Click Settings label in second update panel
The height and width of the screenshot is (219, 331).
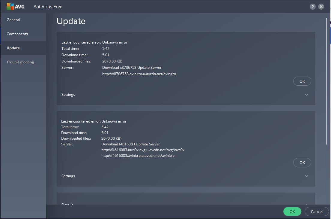(x=68, y=176)
